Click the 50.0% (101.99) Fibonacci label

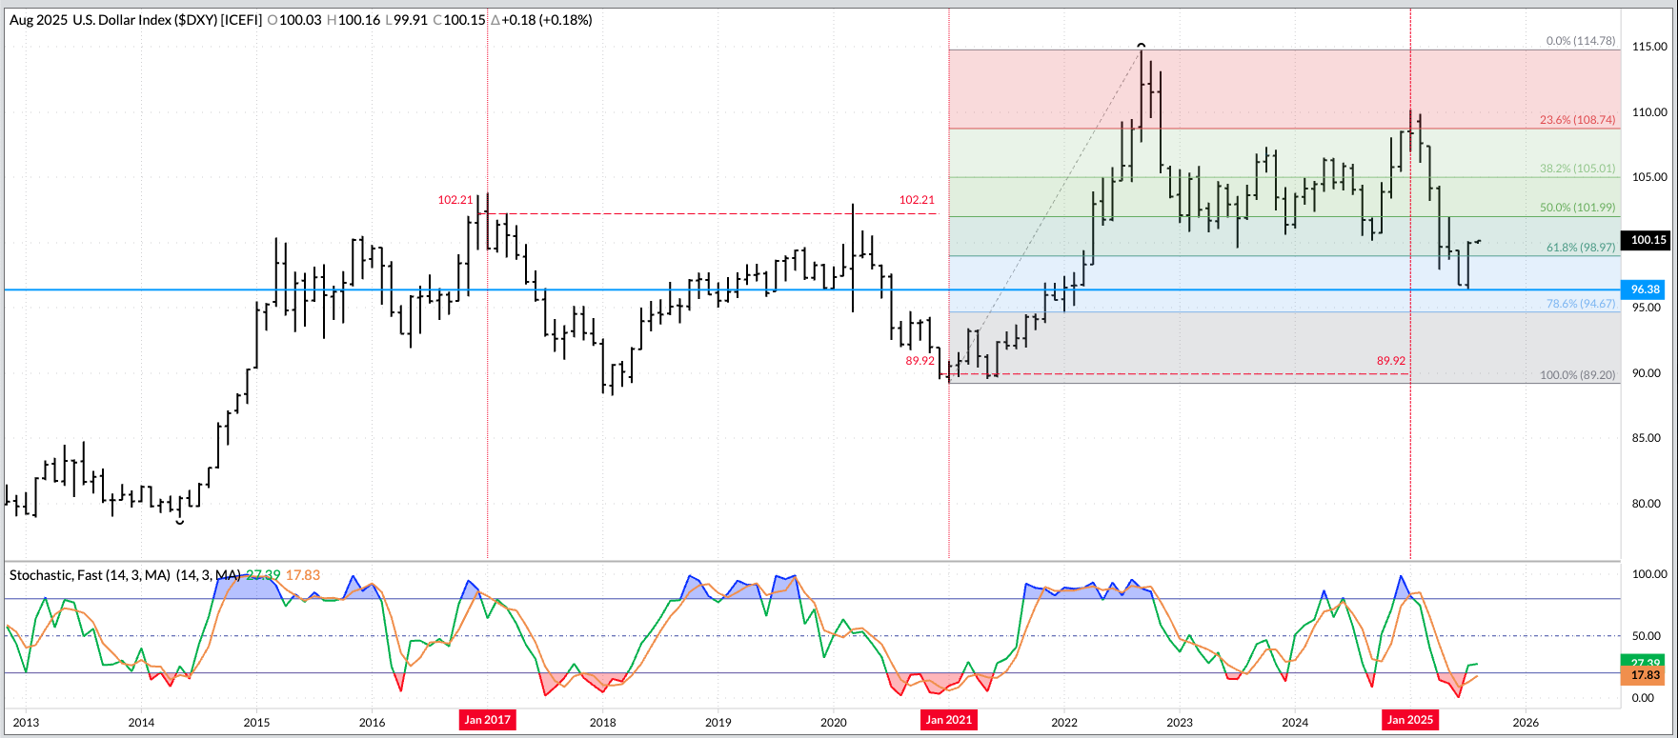[x=1577, y=208]
